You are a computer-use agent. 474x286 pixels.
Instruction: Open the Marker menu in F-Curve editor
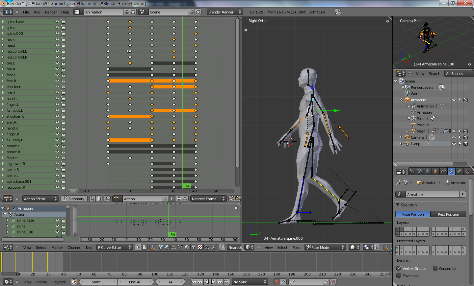tap(57, 248)
